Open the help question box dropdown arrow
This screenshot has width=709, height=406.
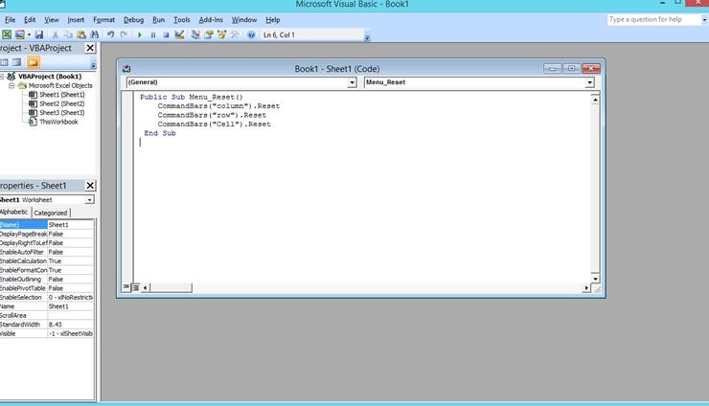point(704,20)
